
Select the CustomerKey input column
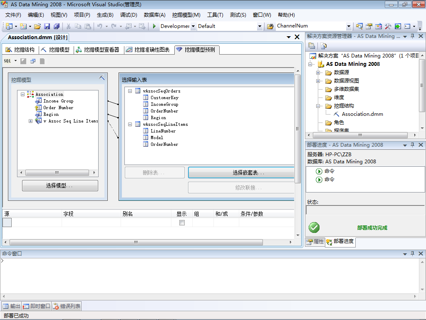point(164,97)
